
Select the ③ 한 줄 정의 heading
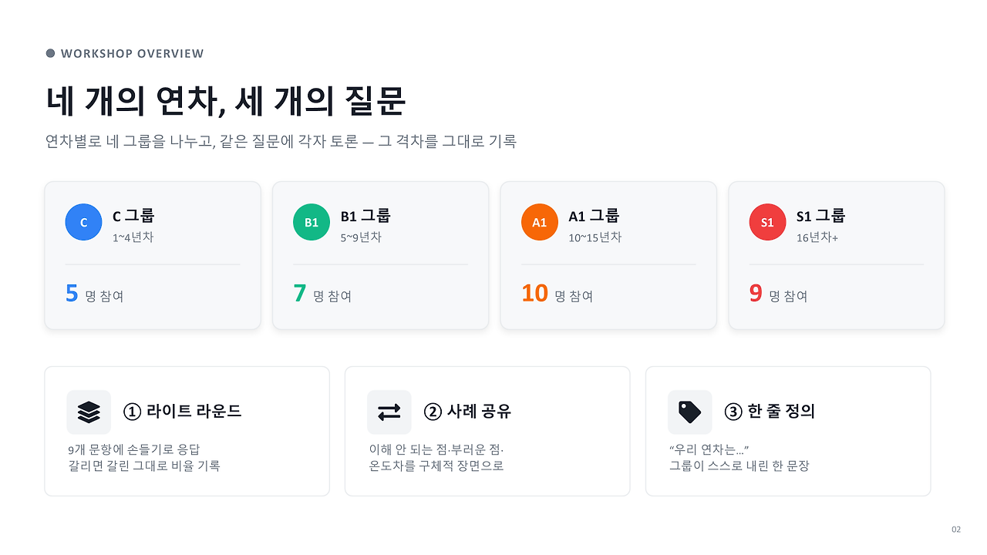tap(770, 412)
